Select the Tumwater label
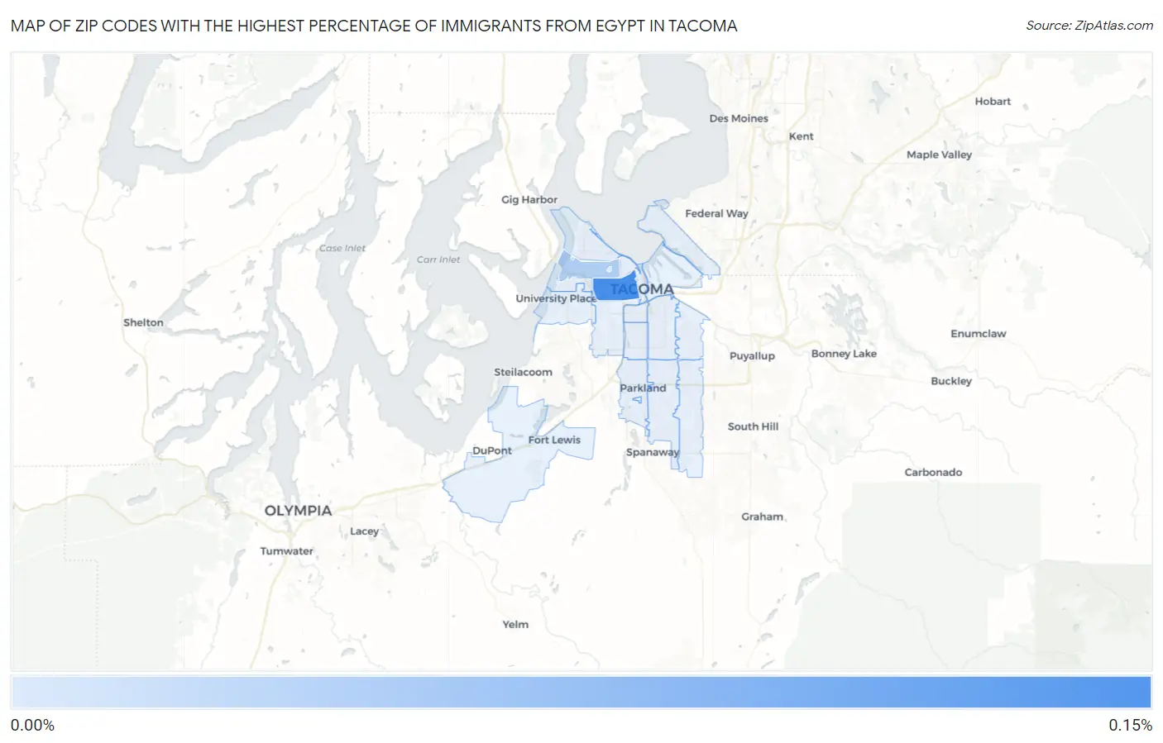1163x743 pixels. point(286,551)
